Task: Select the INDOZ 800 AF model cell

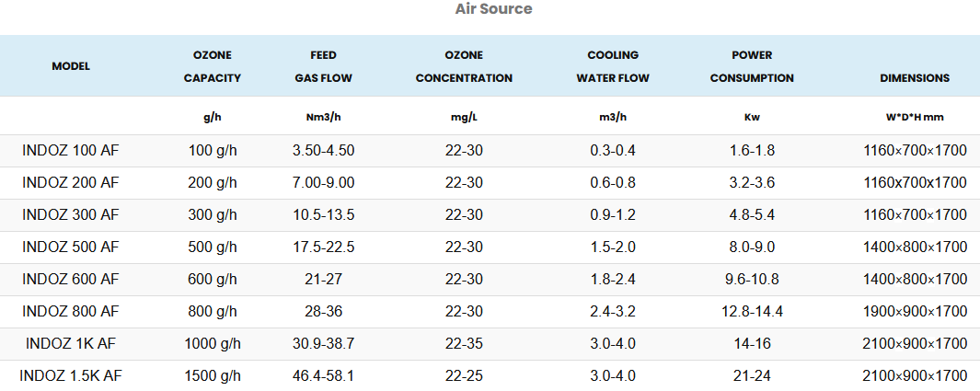Action: point(71,311)
